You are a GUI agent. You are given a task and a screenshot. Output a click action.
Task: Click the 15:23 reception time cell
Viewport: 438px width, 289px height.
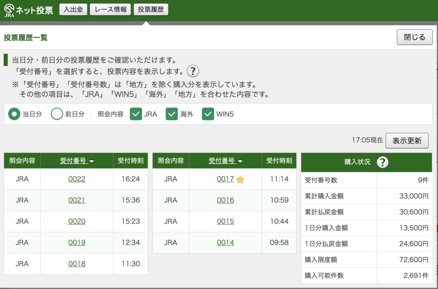point(131,221)
